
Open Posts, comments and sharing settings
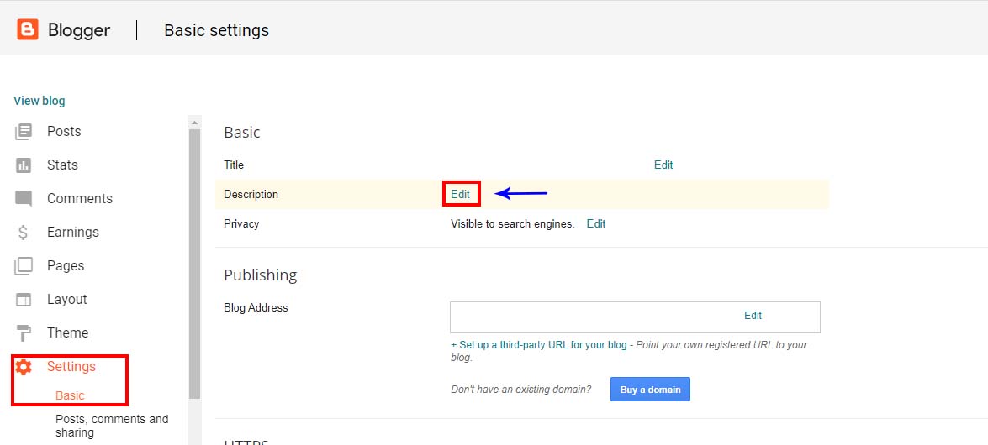click(x=112, y=426)
